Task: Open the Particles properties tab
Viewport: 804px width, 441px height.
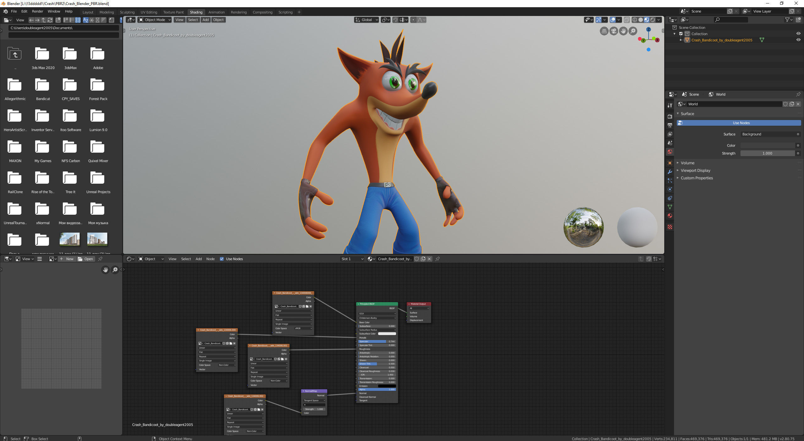Action: click(x=670, y=180)
